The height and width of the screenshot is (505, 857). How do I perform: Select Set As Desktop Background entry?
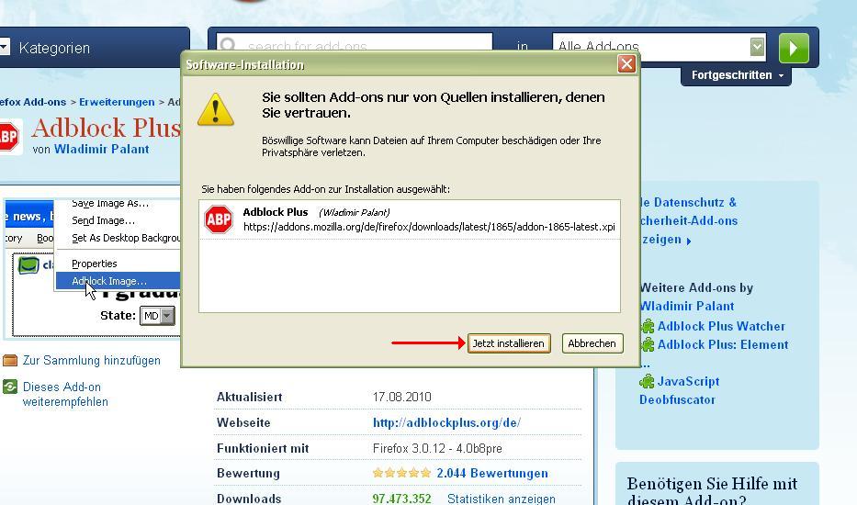pos(126,238)
